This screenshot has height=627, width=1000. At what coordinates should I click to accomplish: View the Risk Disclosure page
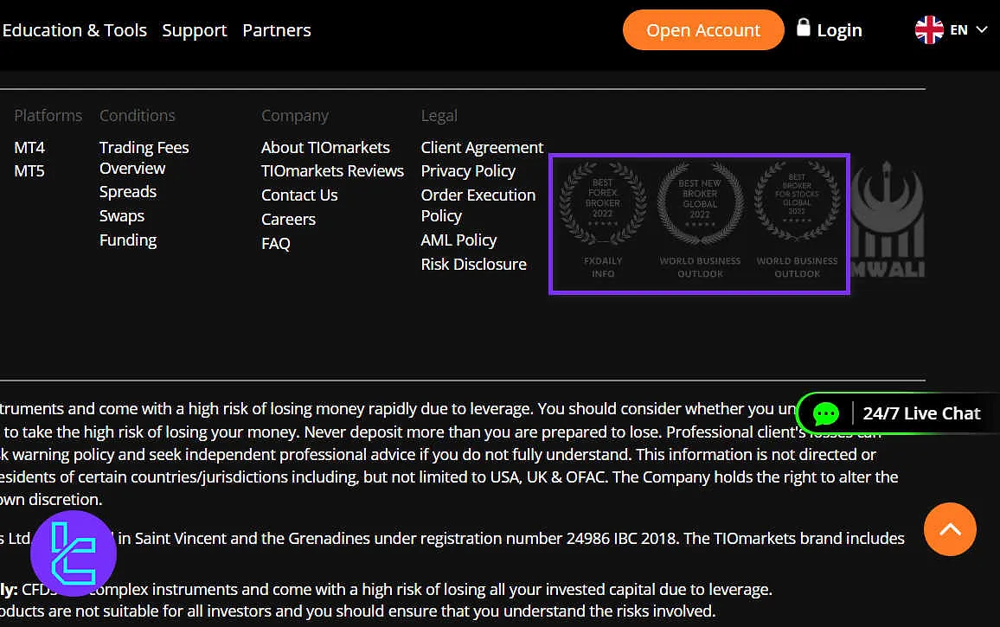coord(473,265)
